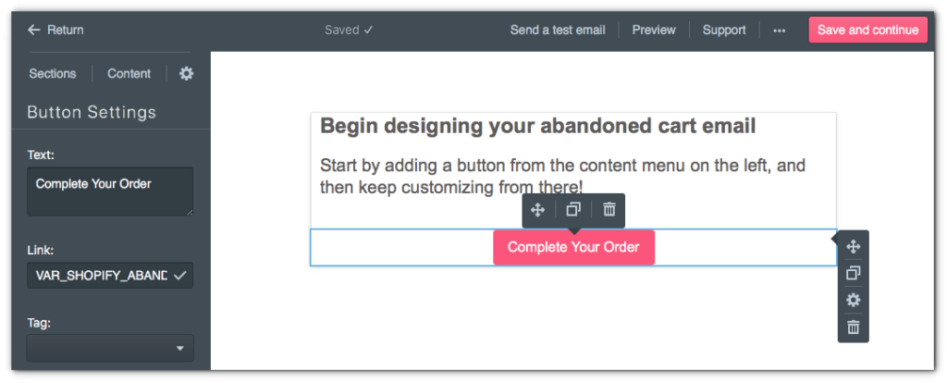Select section move icon in side toolbar
Screen dimensions: 947x383
click(x=853, y=246)
